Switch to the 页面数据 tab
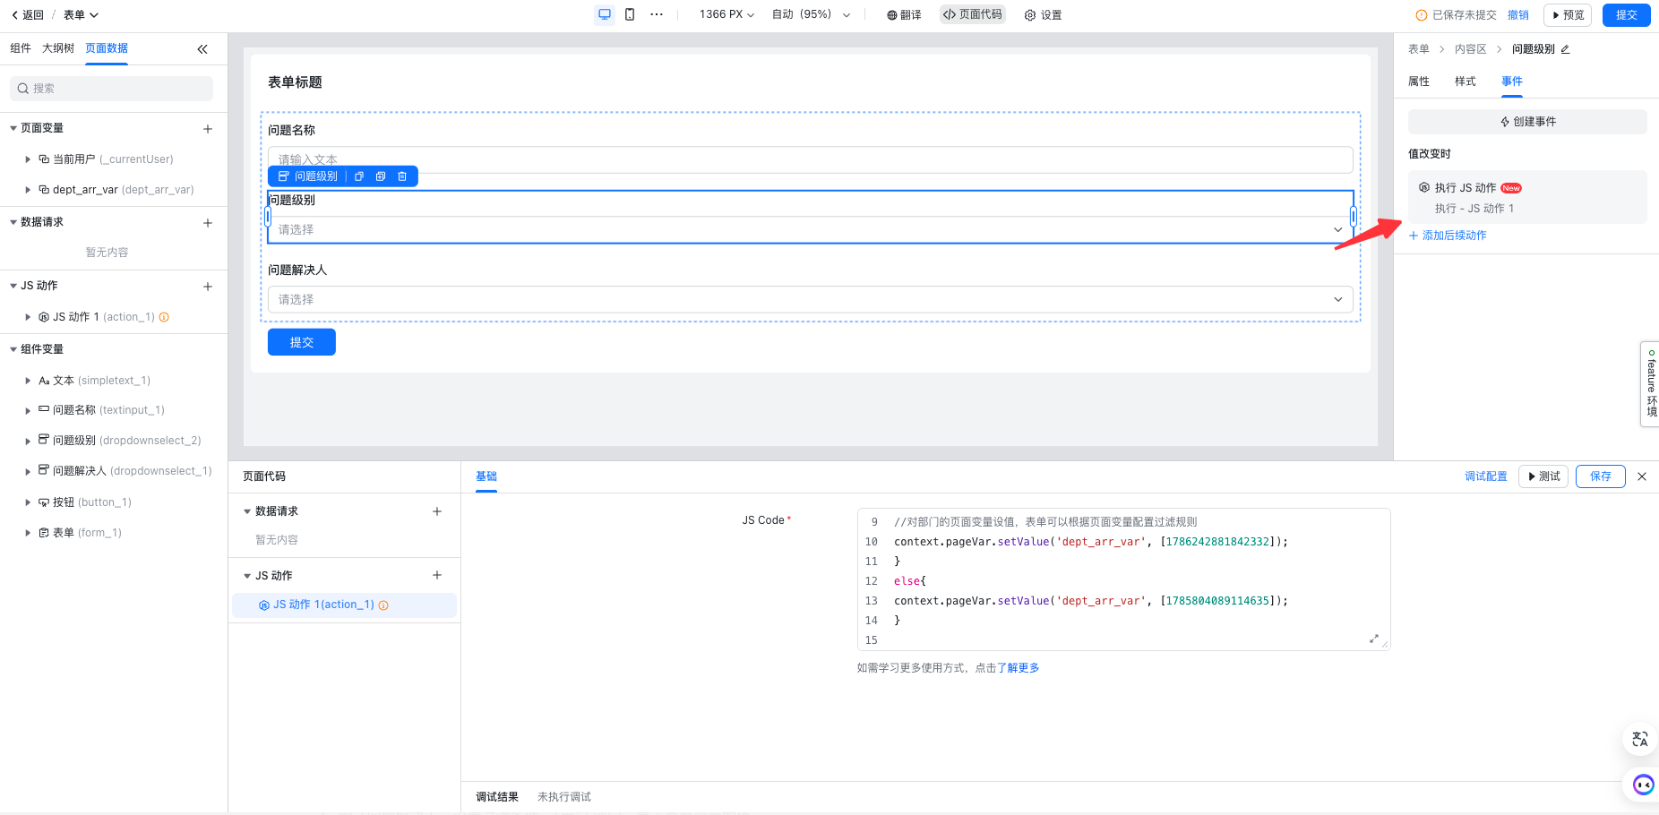 107,48
